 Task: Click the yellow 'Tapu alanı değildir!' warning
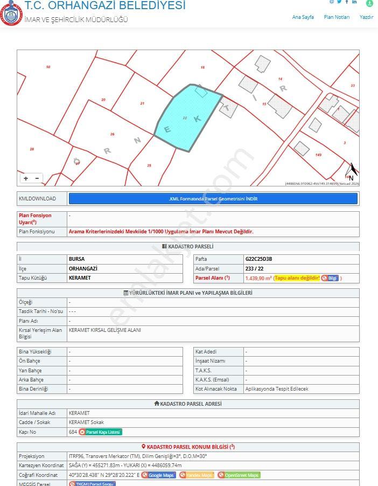297,278
